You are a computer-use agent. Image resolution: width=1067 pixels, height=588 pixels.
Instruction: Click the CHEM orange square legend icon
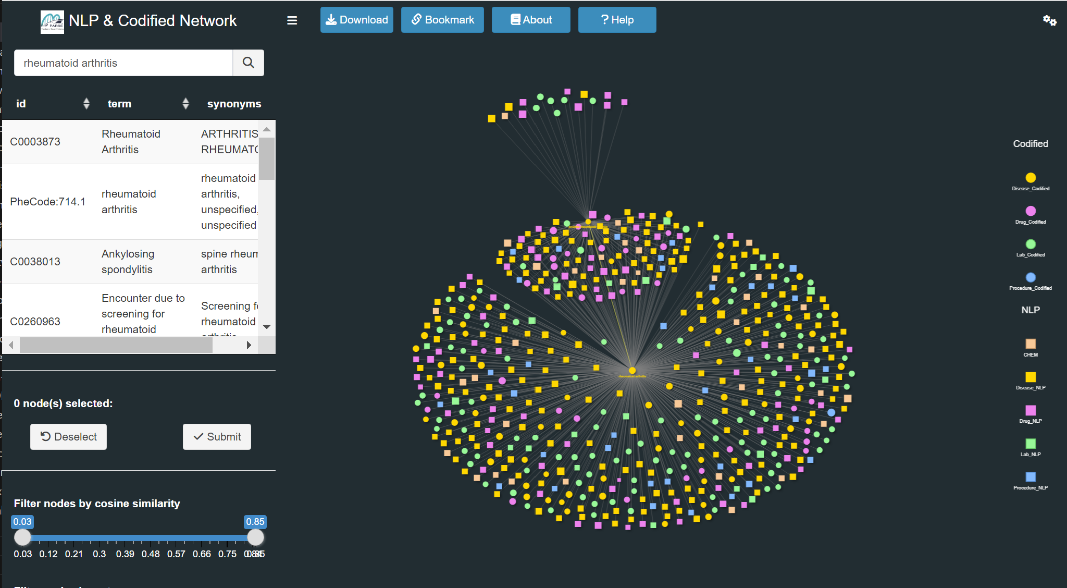click(1030, 344)
